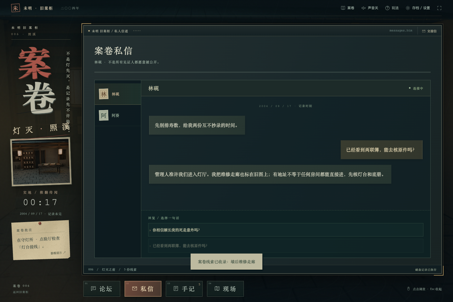Click the map icon on 现场
The image size is (453, 302).
pyautogui.click(x=217, y=288)
